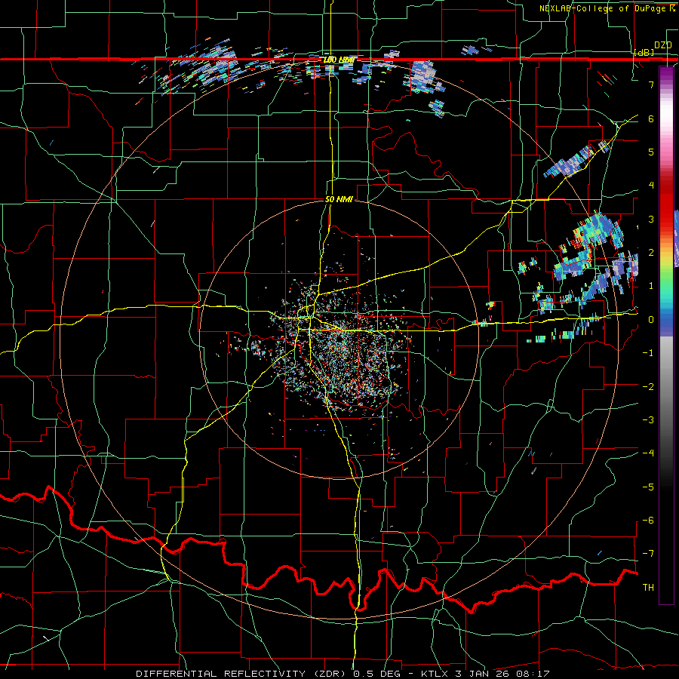The width and height of the screenshot is (679, 679).
Task: Click the -5 value on the color scale
Action: click(648, 487)
